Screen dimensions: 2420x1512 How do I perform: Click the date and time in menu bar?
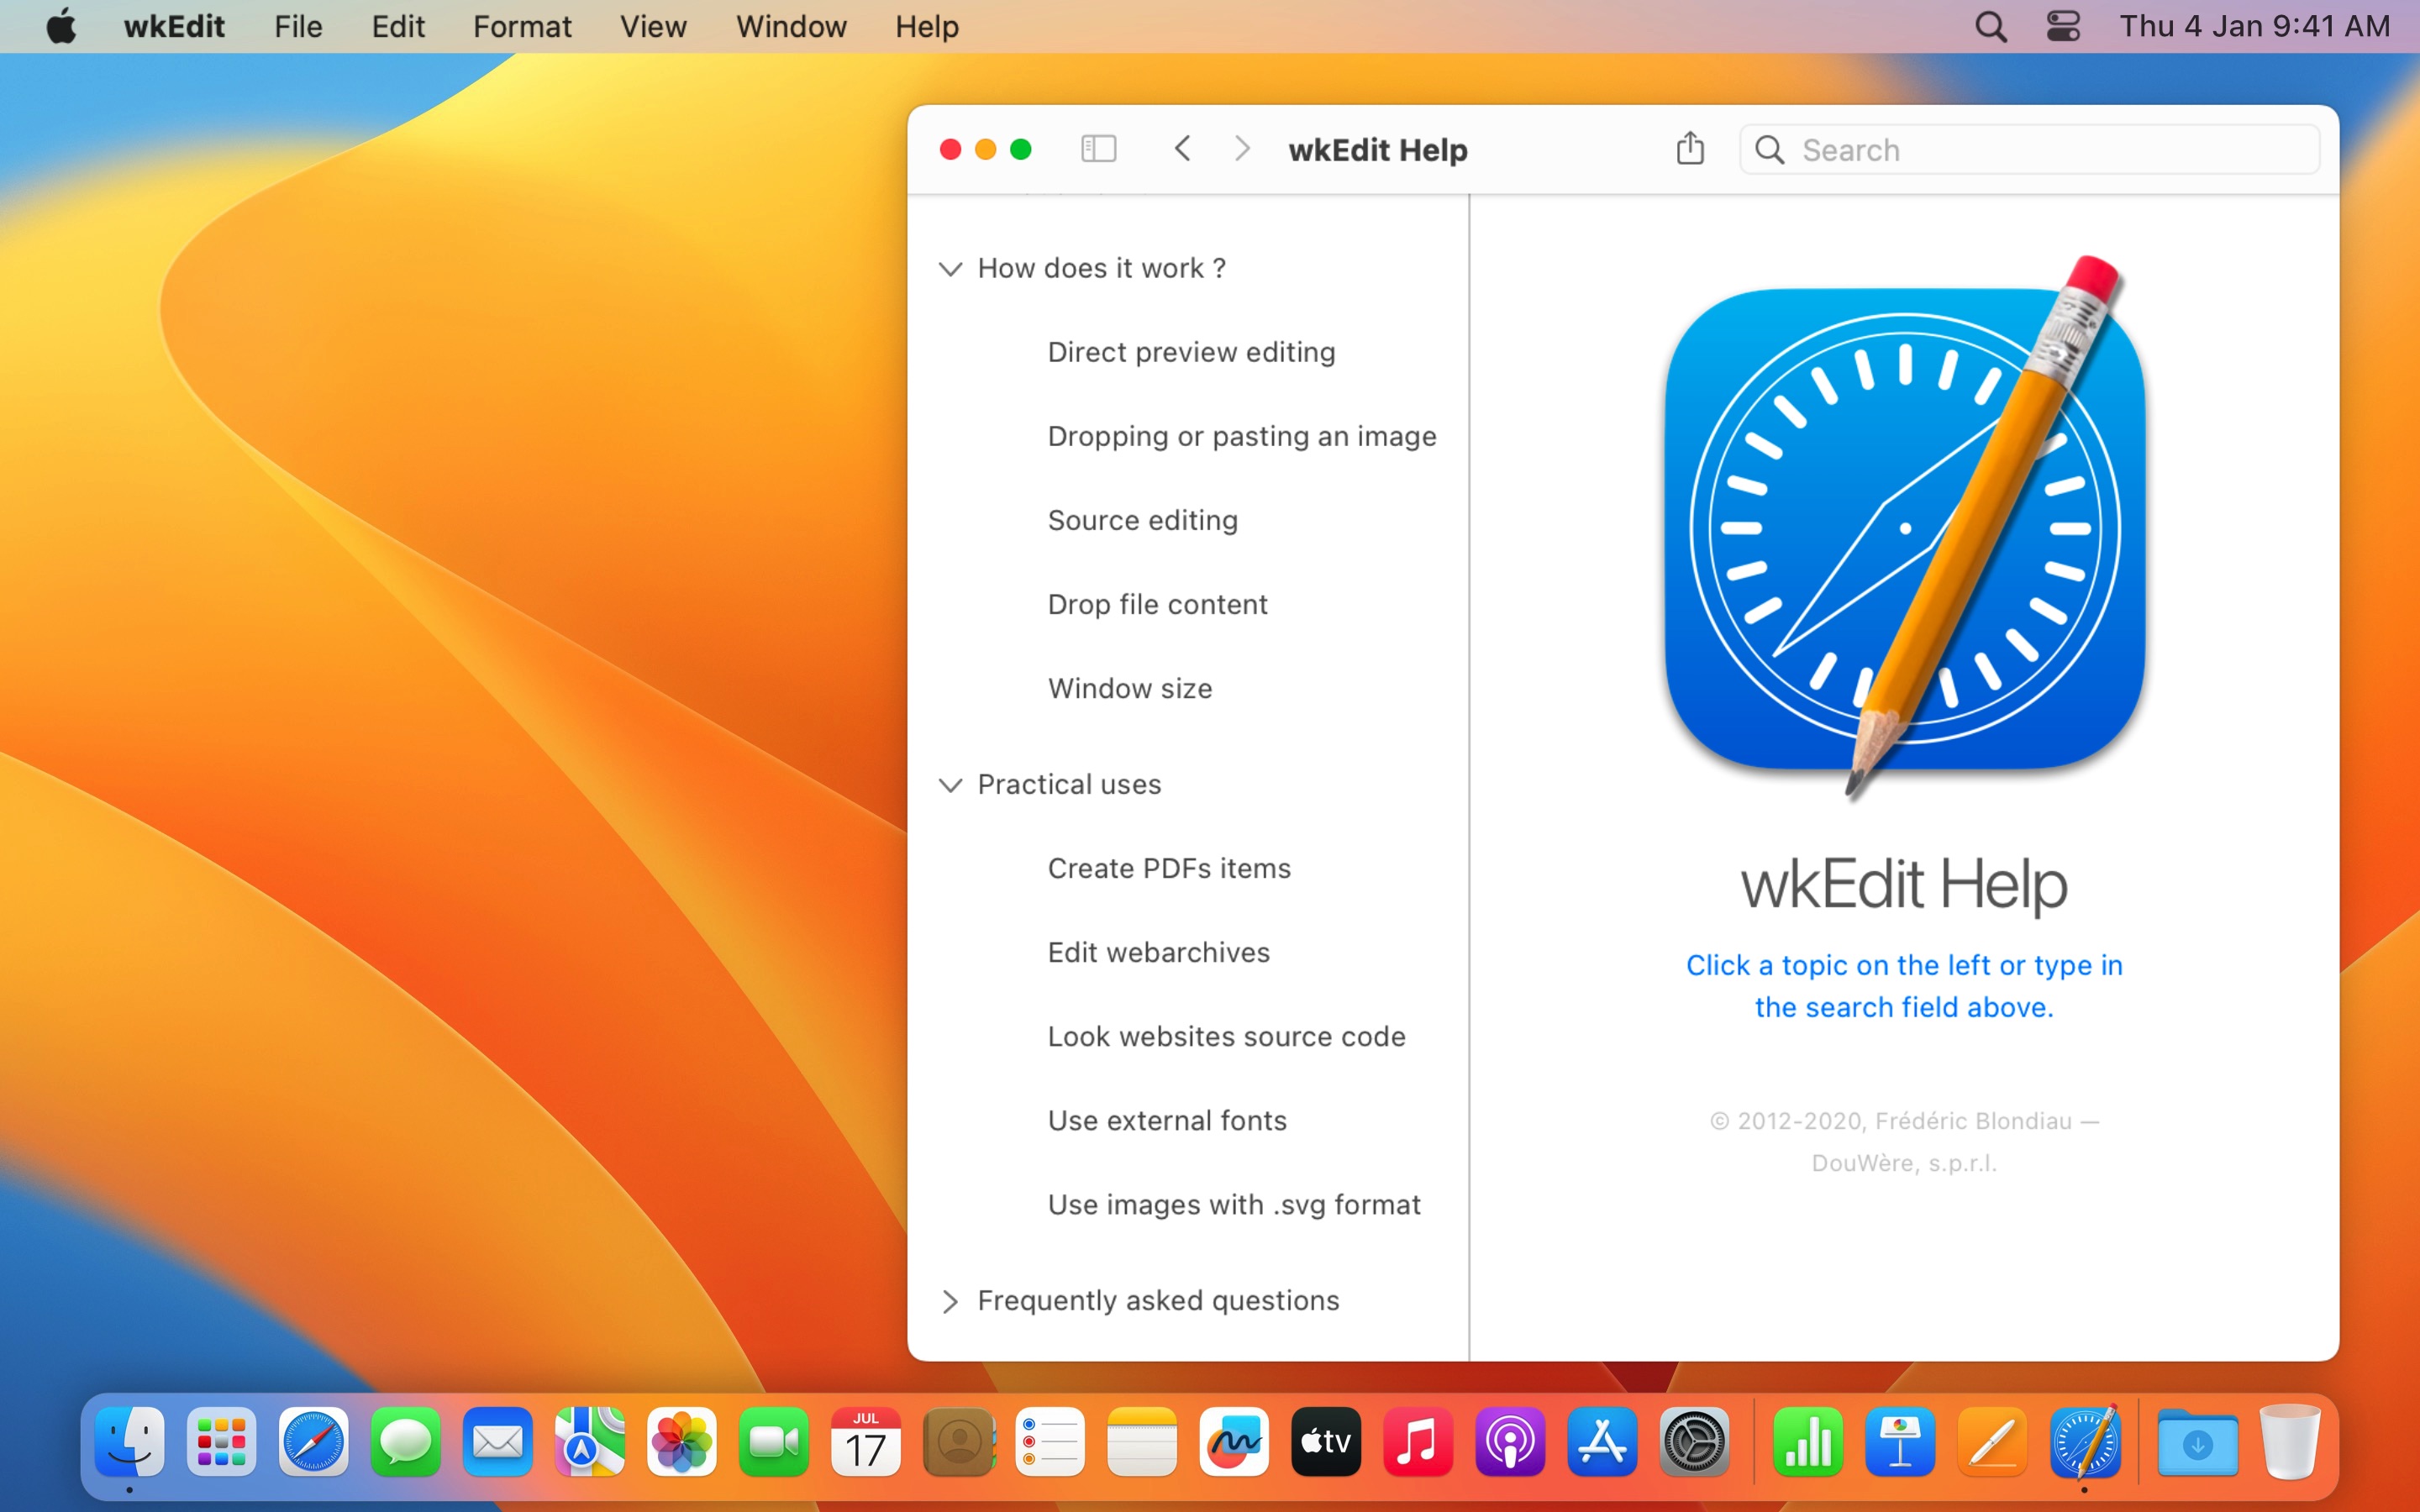point(2254,26)
